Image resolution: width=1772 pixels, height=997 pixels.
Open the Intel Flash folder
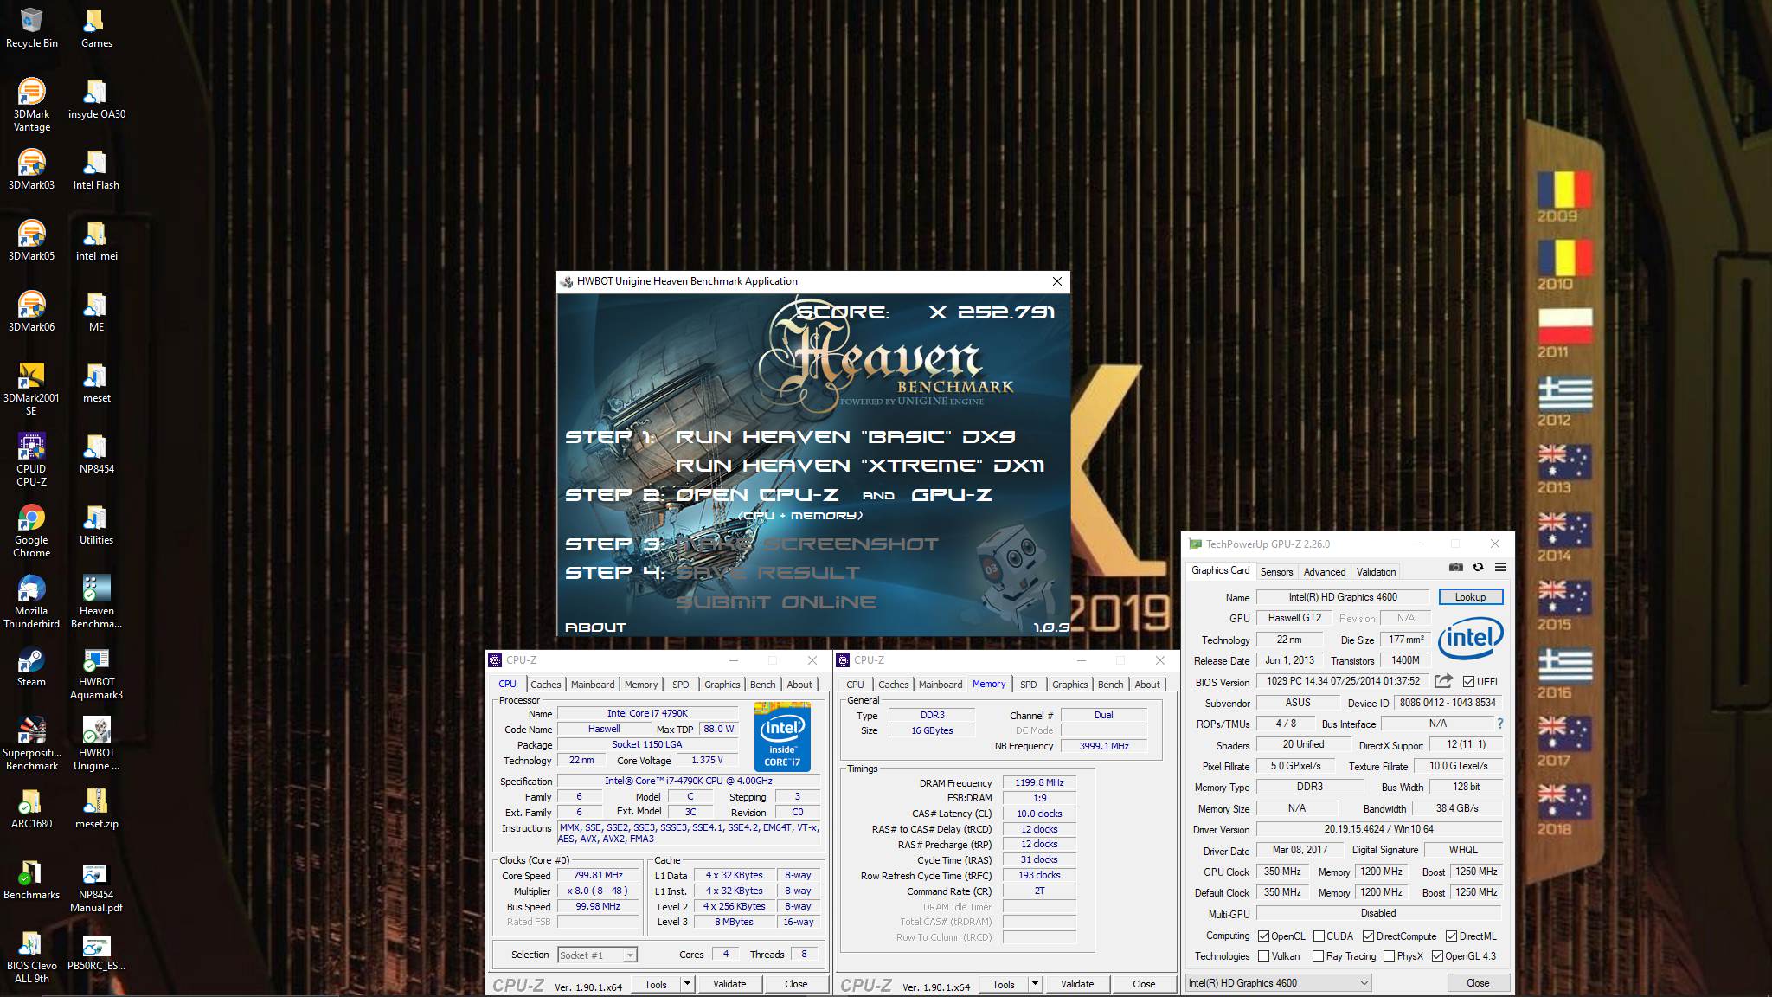coord(96,170)
